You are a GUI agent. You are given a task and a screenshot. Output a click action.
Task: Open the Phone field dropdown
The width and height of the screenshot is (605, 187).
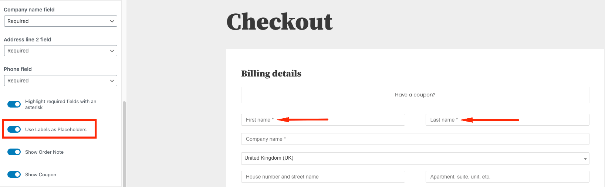(60, 81)
